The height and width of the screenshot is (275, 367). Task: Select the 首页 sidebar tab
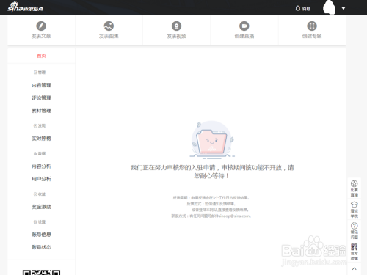41,56
